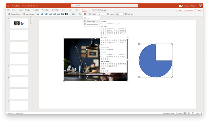Image resolution: width=209 pixels, height=123 pixels.
Task: Choose the first rectangle crop shape
Action: tap(101, 24)
